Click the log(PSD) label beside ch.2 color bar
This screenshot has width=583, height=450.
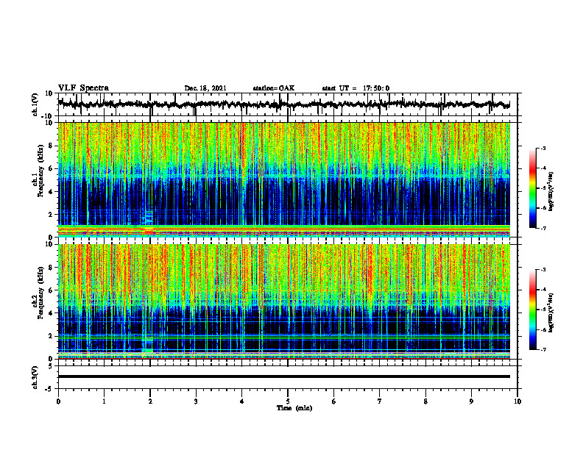coord(551,312)
